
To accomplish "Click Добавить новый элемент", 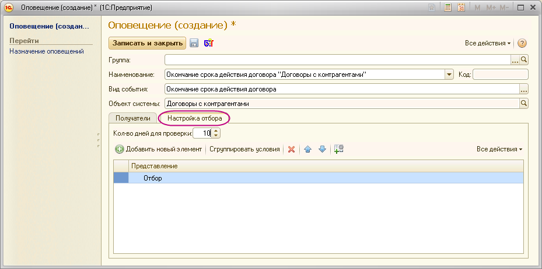I will pos(158,149).
